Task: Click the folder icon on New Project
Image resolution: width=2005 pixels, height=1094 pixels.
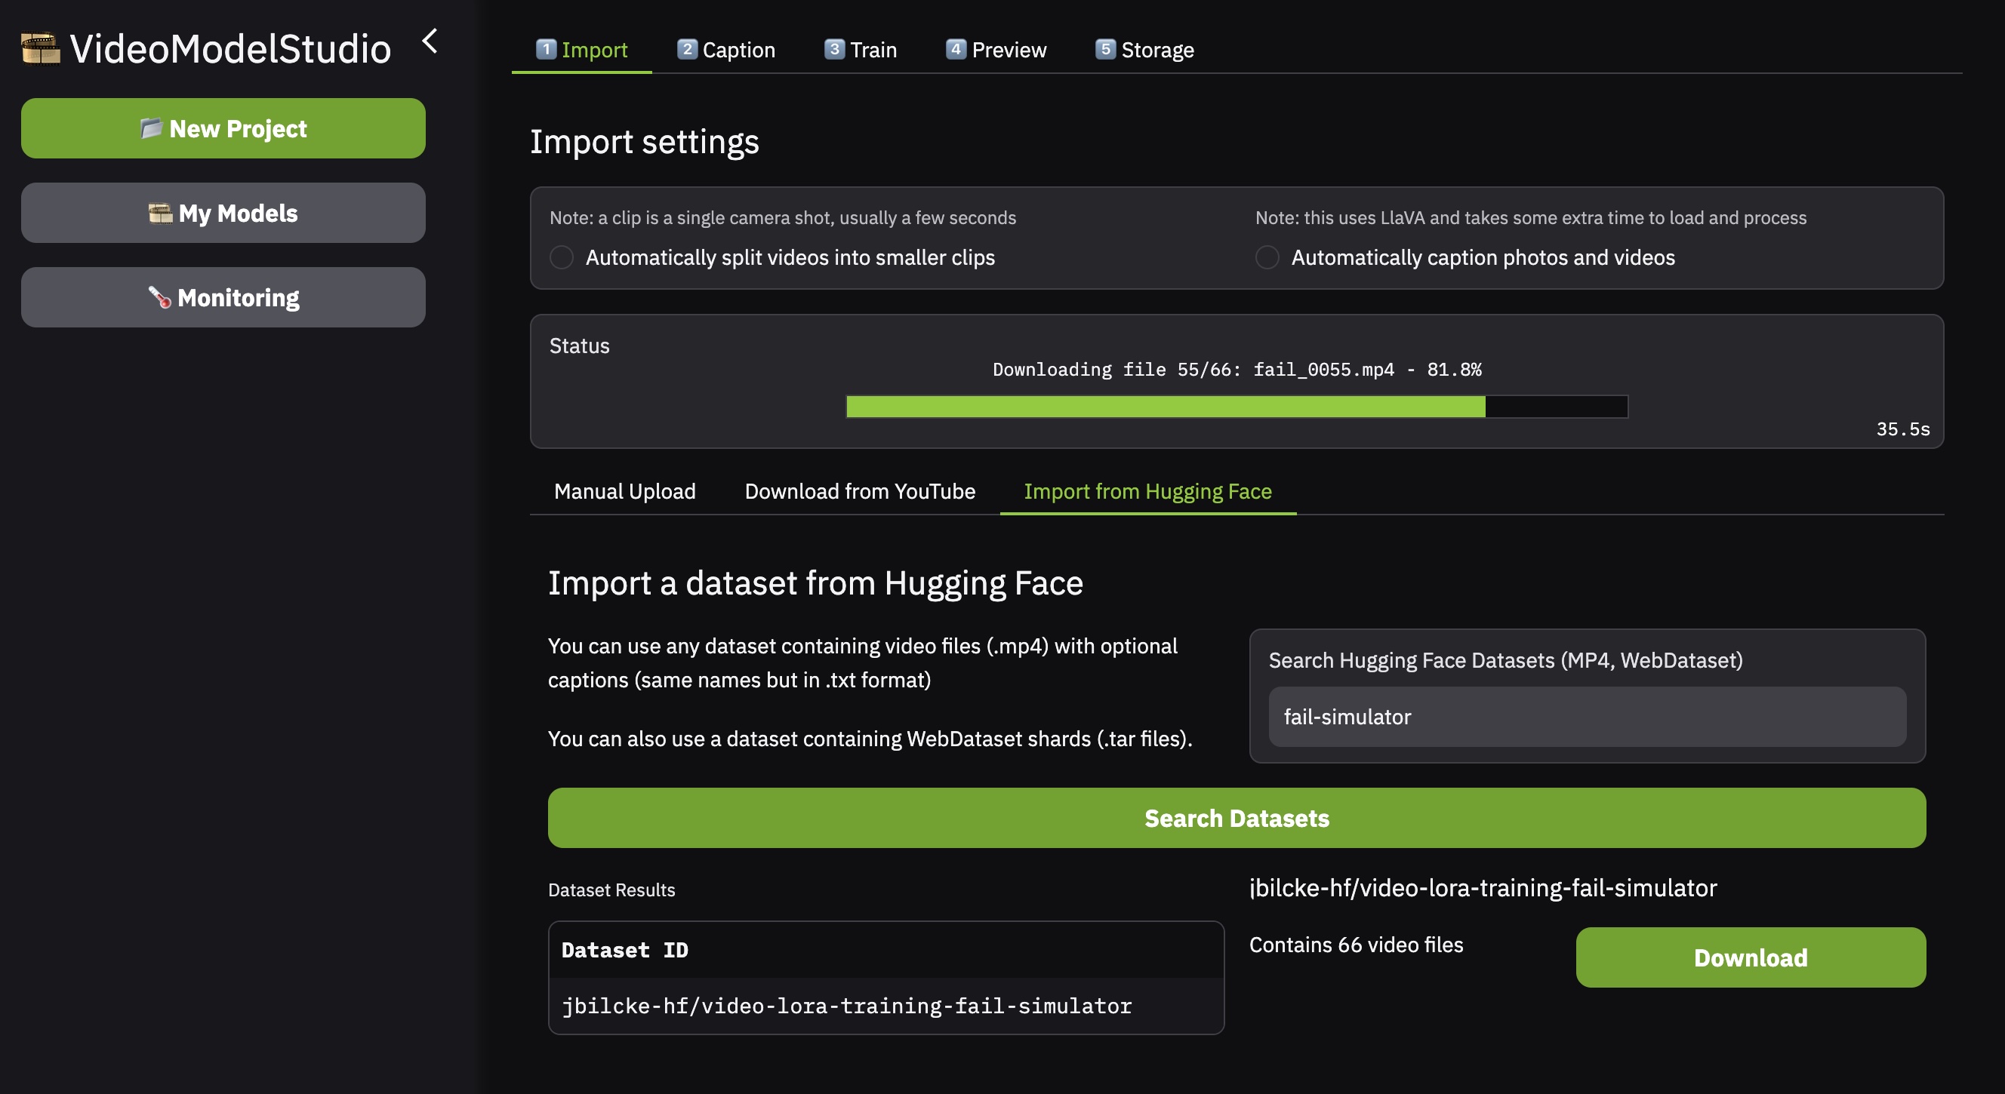Action: [x=151, y=128]
